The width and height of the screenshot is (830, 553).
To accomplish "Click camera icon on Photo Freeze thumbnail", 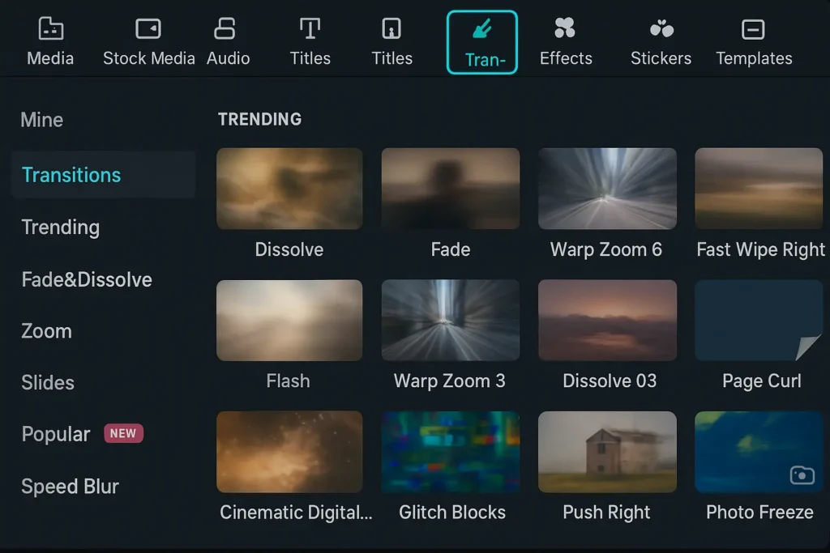I will pyautogui.click(x=802, y=475).
